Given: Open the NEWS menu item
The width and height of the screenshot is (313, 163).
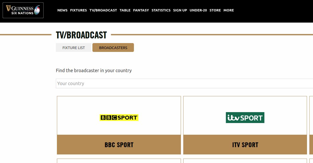Looking at the screenshot, I should (62, 10).
